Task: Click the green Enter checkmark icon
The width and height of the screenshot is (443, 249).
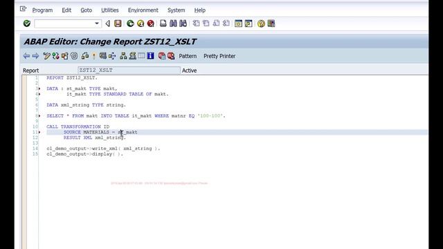Action: 27,24
